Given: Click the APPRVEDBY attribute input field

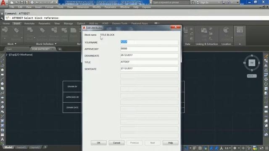Looking at the screenshot, I should pos(149,49).
